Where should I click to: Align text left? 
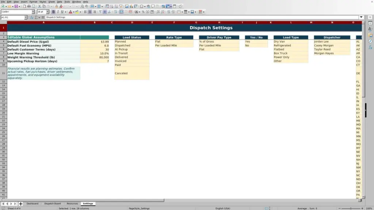(x=85, y=12)
